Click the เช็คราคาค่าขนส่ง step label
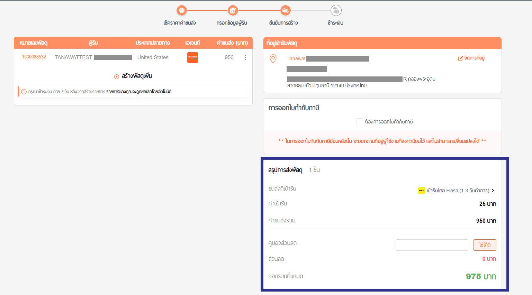 tap(180, 23)
